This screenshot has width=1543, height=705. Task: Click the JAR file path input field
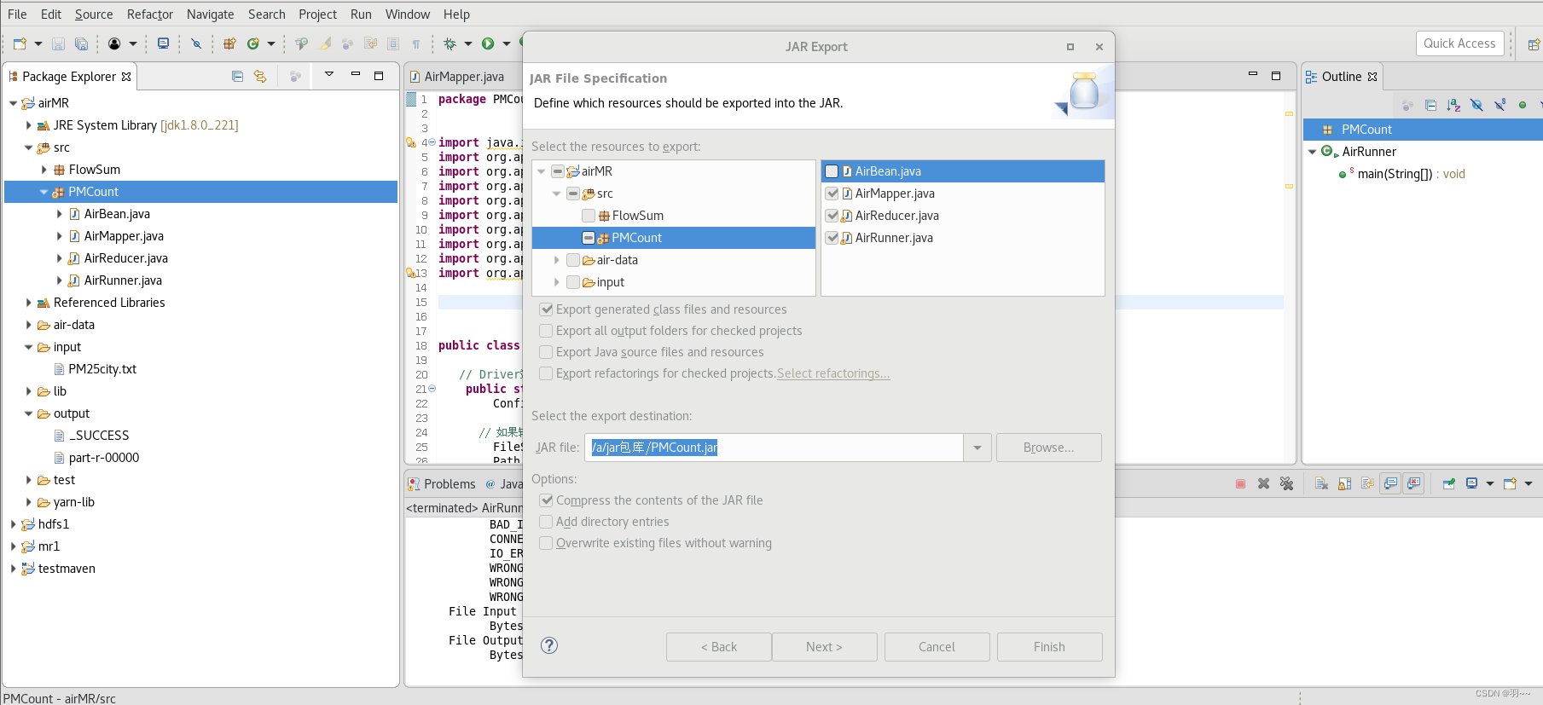774,448
